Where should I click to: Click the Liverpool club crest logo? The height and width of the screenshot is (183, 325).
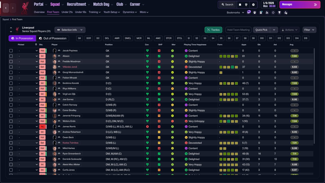coord(25,8)
